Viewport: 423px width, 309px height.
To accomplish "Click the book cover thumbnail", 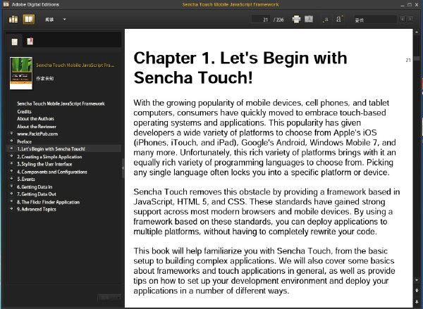I will tap(21, 73).
